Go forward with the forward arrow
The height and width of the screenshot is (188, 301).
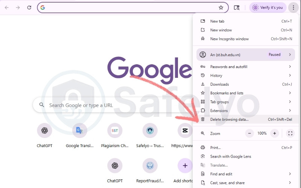(x=18, y=8)
